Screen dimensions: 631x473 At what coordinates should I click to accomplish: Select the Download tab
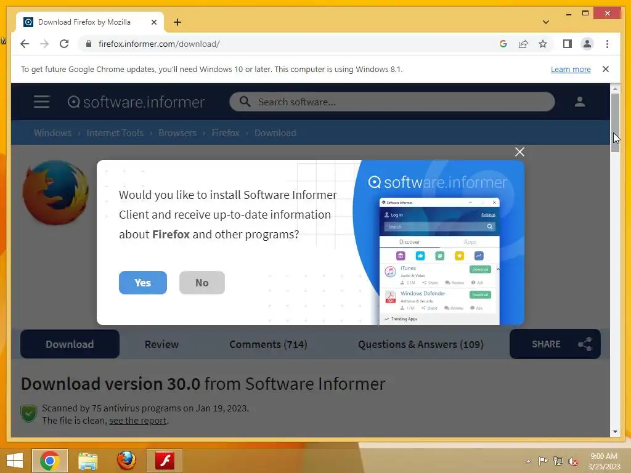tap(70, 344)
